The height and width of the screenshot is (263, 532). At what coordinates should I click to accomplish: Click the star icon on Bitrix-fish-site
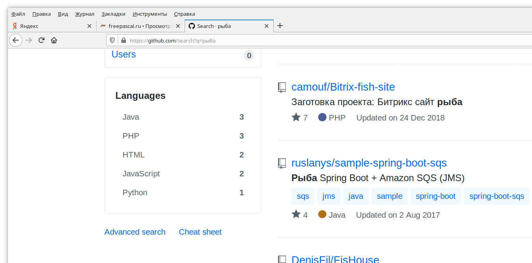[296, 117]
